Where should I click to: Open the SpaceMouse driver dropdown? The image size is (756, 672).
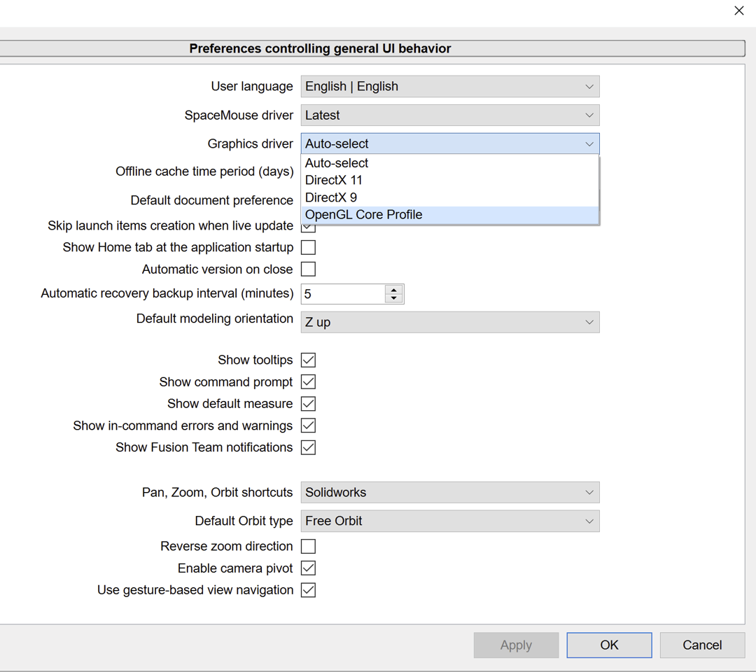pos(450,115)
